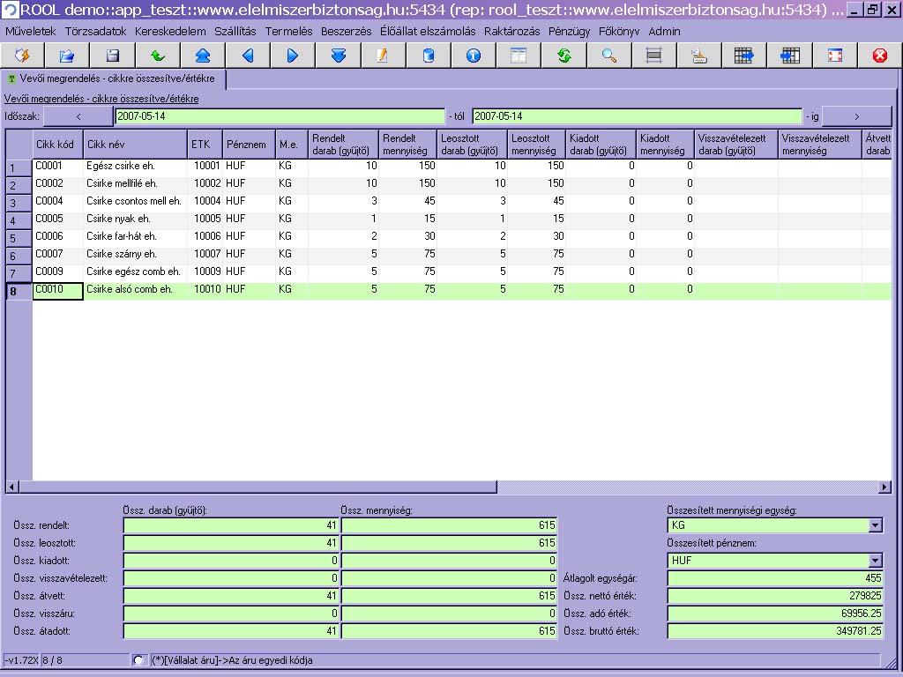Open search with magnifying glass icon
903x677 pixels.
608,56
